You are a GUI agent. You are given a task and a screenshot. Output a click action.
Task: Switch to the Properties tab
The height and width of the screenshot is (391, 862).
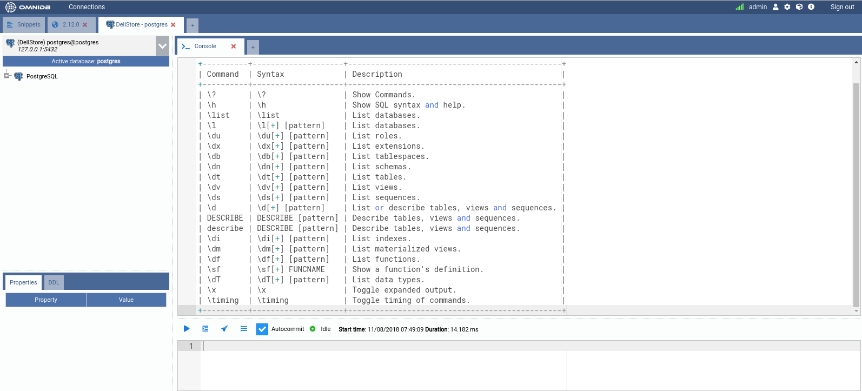click(x=23, y=282)
